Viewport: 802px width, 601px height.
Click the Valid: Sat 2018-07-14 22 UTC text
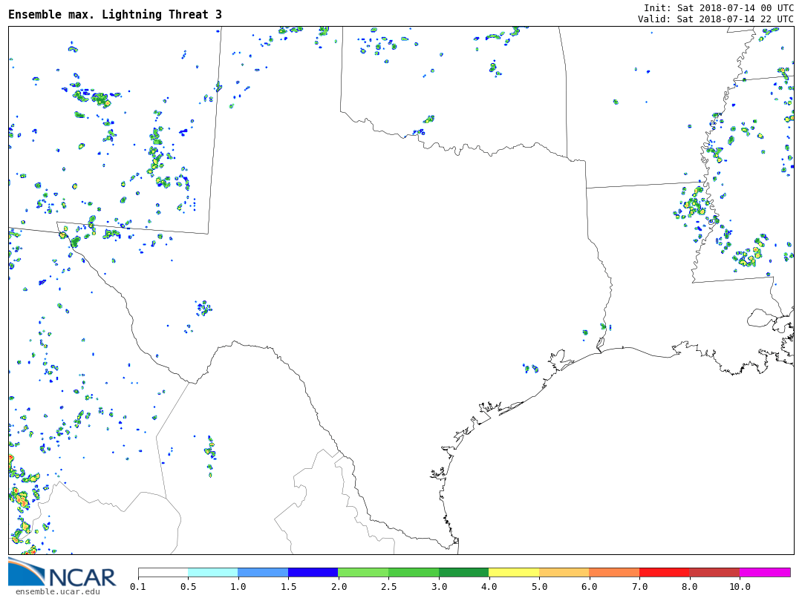716,19
